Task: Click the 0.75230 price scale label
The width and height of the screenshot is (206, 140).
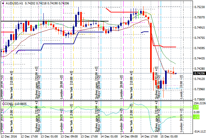Action: tap(199, 7)
